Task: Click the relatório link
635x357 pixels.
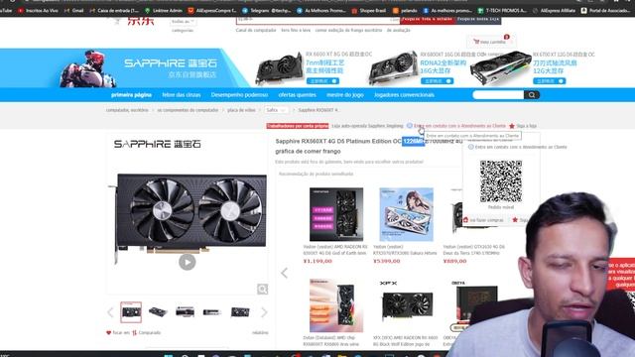Action: [x=260, y=333]
